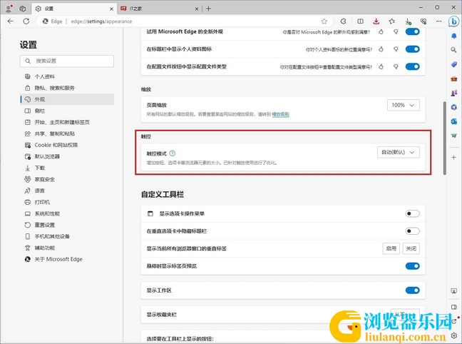462x344 pixels.
Task: Toggle the new Microsoft Edge look switch
Action: tap(412, 31)
